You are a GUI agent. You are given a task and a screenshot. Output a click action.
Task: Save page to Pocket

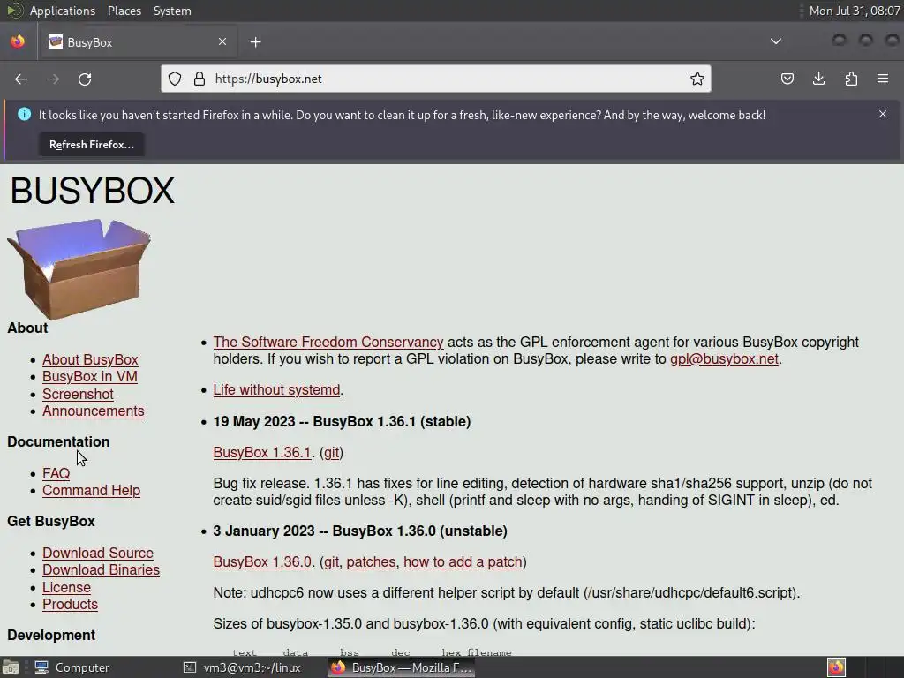pyautogui.click(x=787, y=79)
